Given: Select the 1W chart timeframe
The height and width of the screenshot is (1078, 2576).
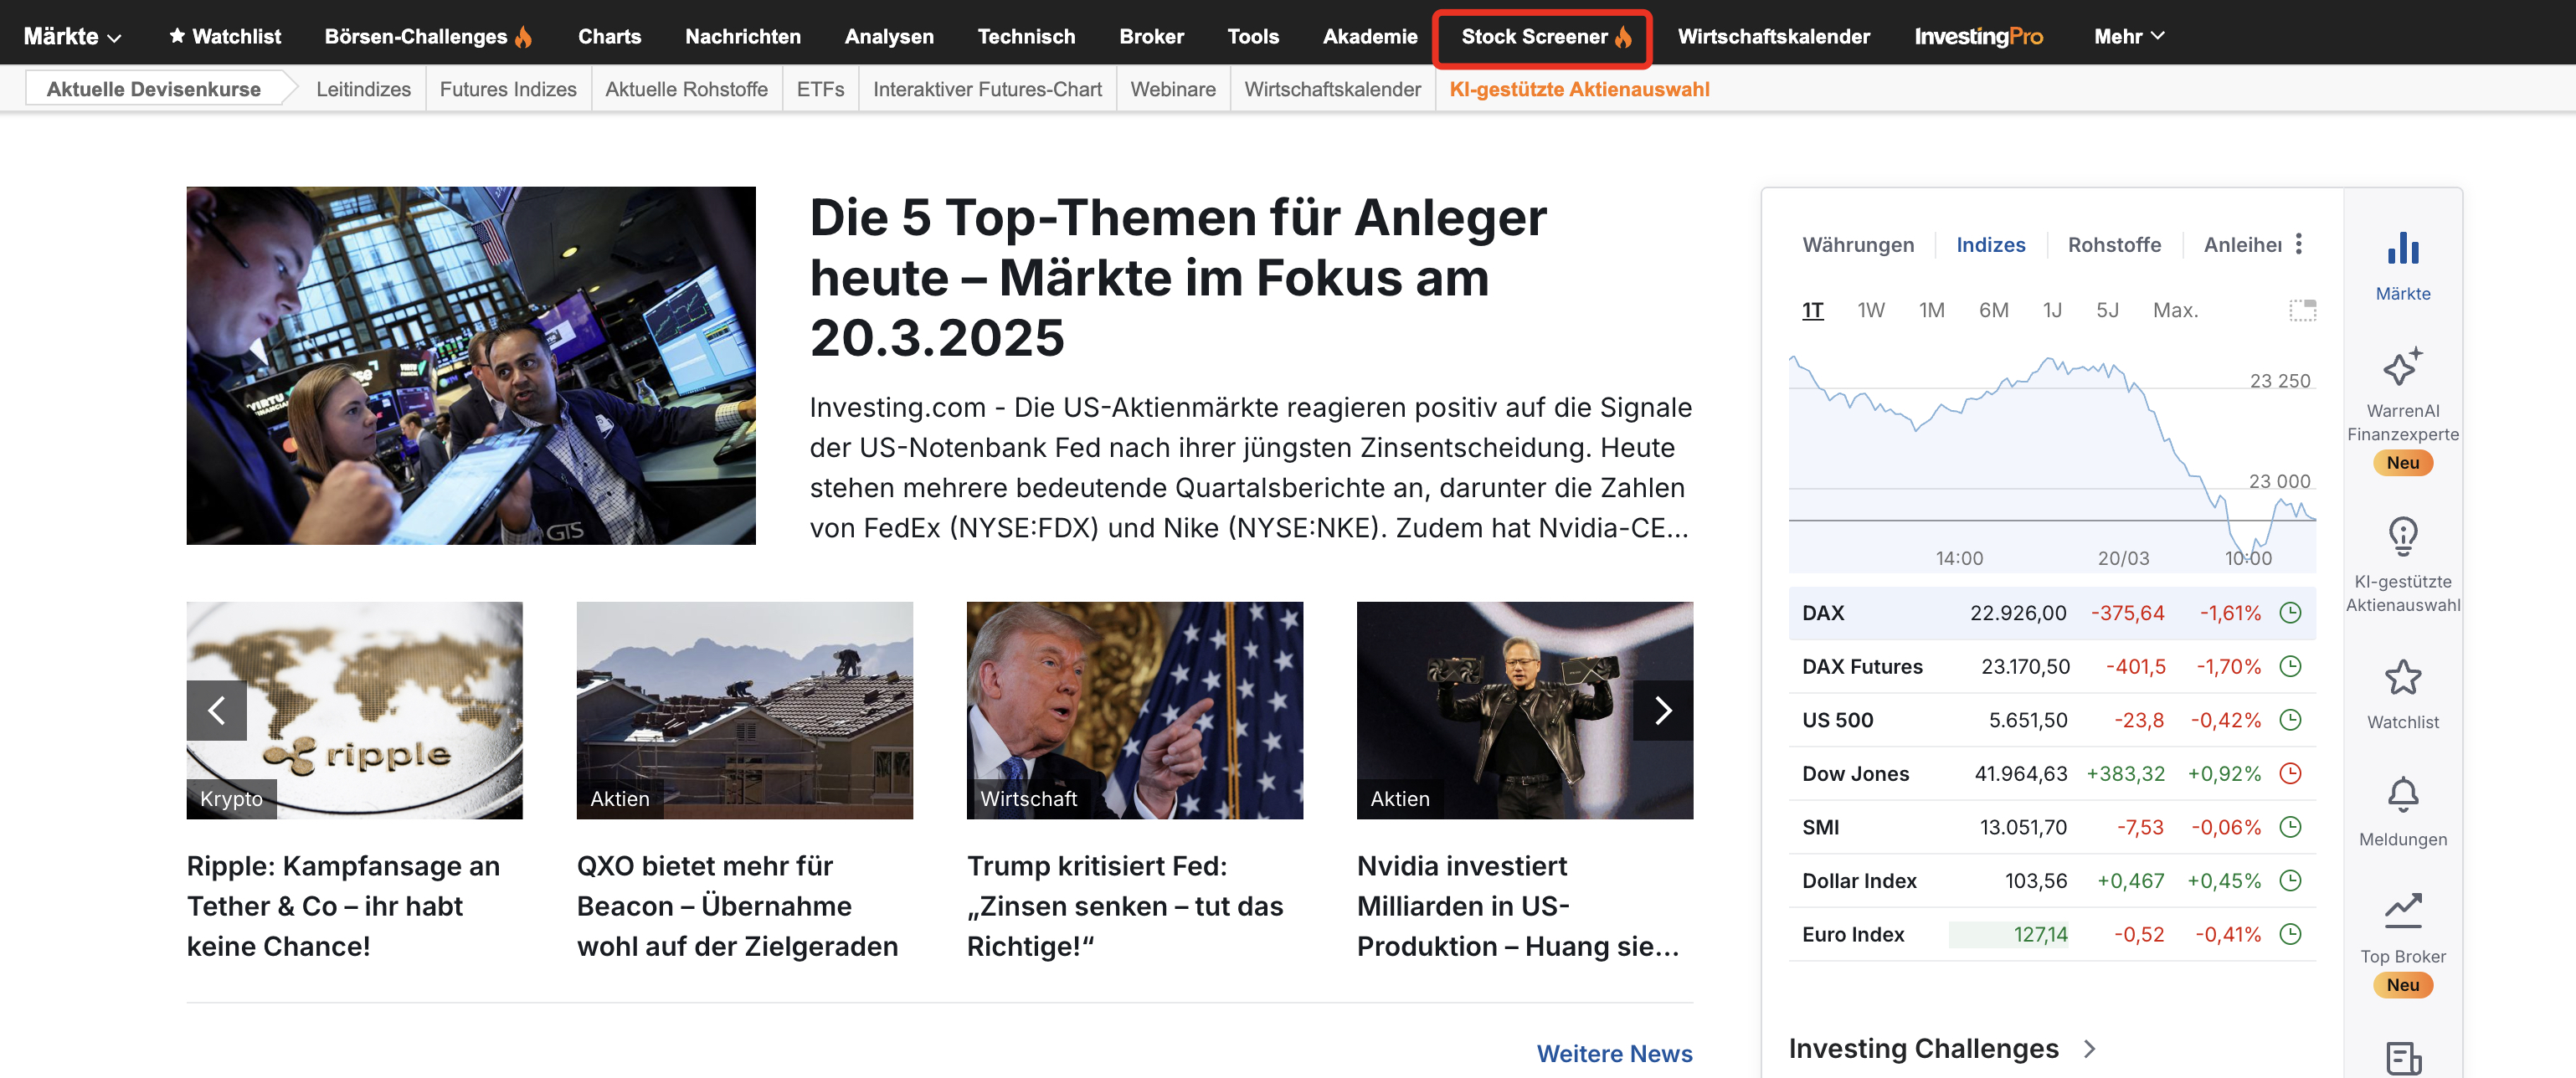Looking at the screenshot, I should tap(1870, 310).
